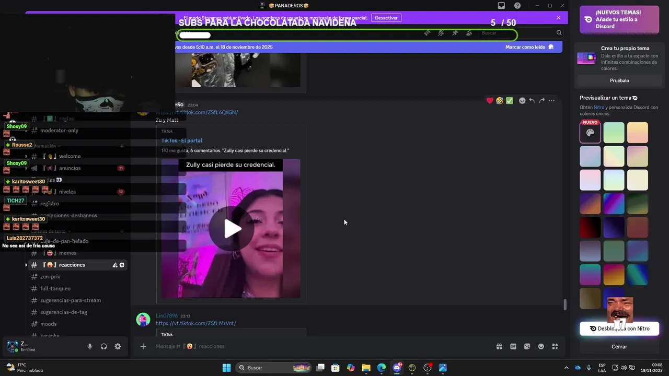Click the search magnifier icon in header
The height and width of the screenshot is (376, 669).
click(559, 33)
